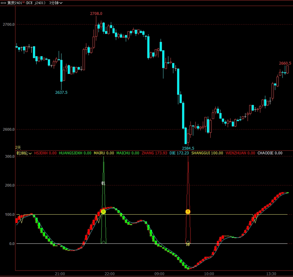Click the 22:00 time axis marker

pyautogui.click(x=110, y=274)
